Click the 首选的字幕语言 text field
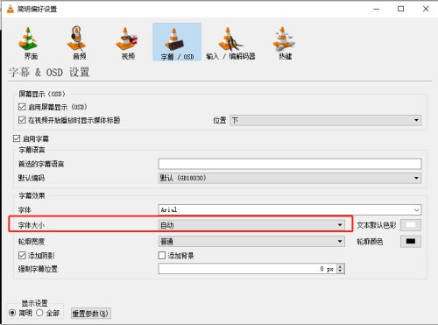This screenshot has width=438, height=325. tap(290, 164)
